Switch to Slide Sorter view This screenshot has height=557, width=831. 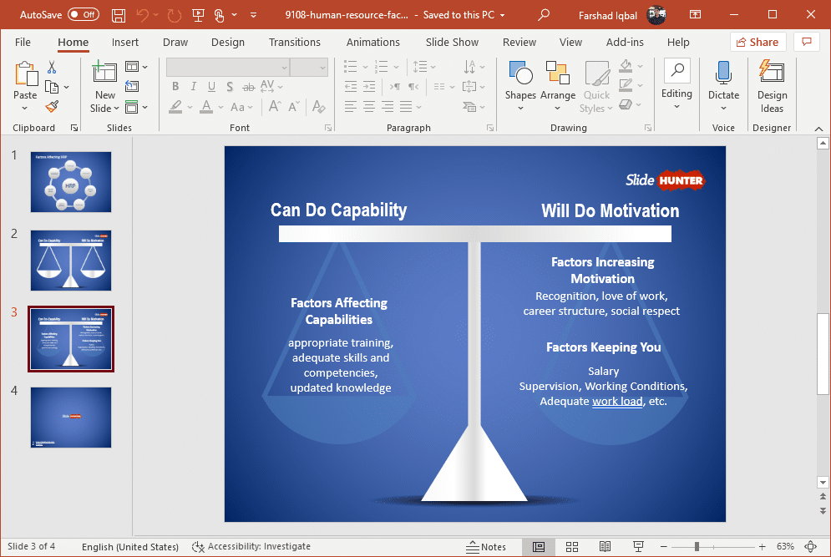pyautogui.click(x=572, y=547)
